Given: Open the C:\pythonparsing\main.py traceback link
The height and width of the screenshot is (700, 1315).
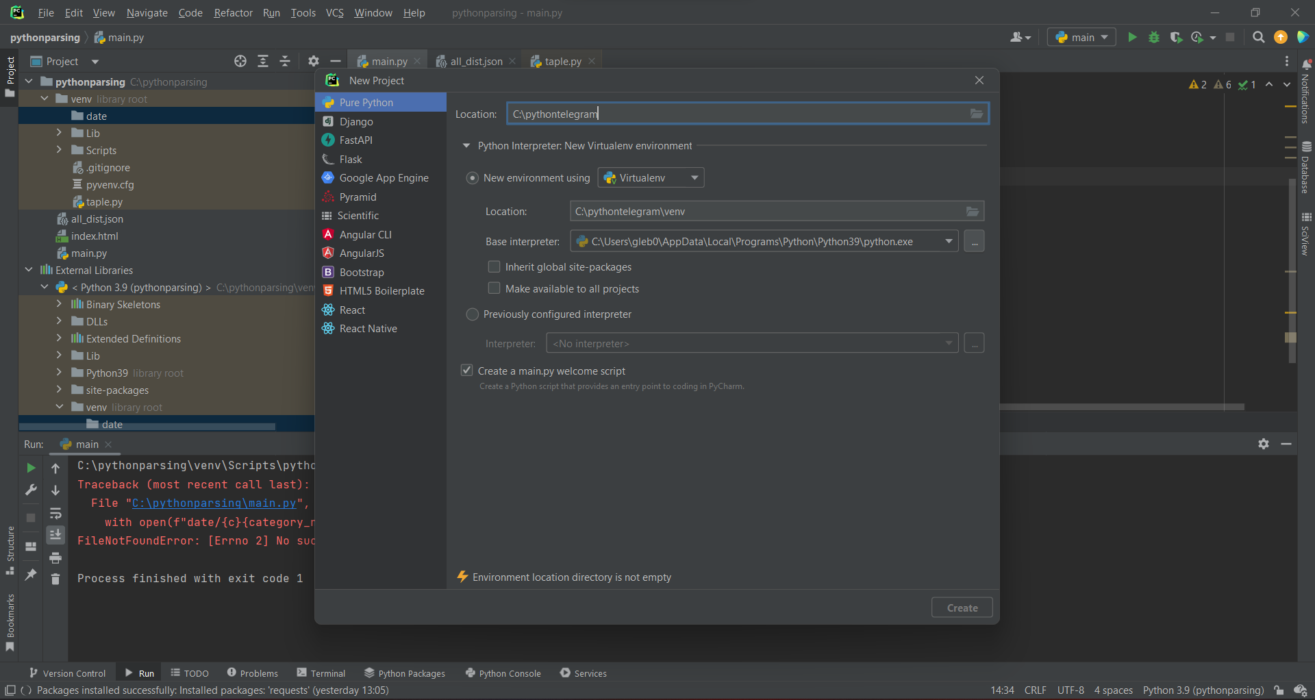Looking at the screenshot, I should click(214, 503).
